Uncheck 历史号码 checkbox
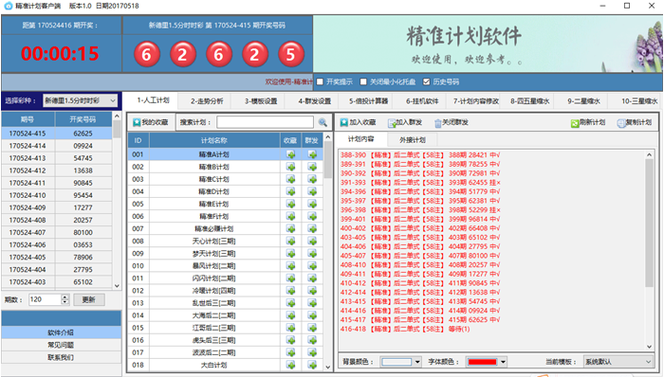Image resolution: width=664 pixels, height=377 pixels. [x=427, y=81]
